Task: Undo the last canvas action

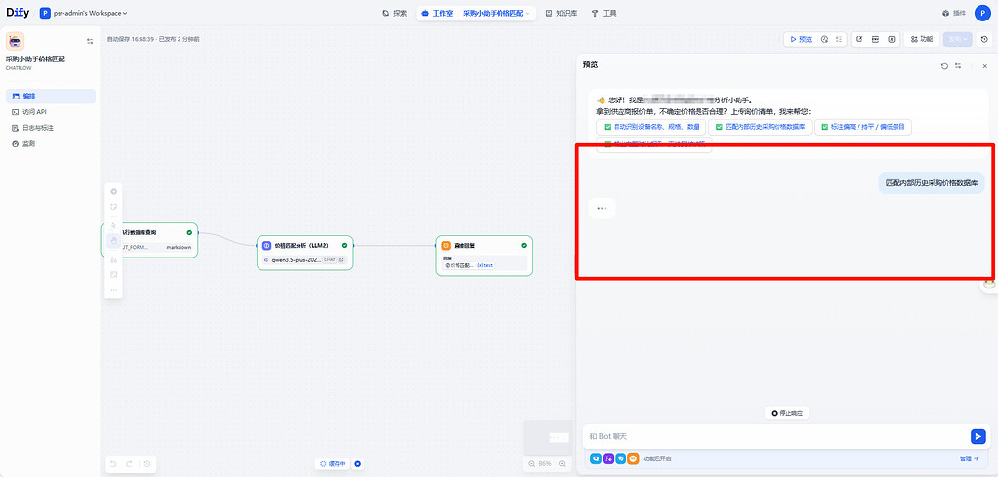Action: [x=114, y=464]
